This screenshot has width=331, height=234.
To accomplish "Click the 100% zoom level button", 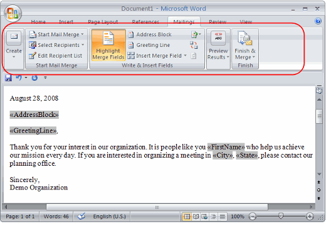I will coord(237,216).
